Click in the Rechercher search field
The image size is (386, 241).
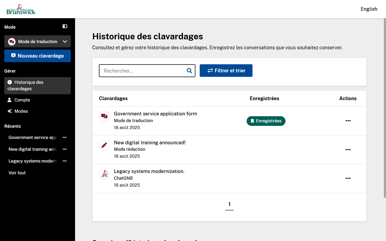pyautogui.click(x=143, y=71)
